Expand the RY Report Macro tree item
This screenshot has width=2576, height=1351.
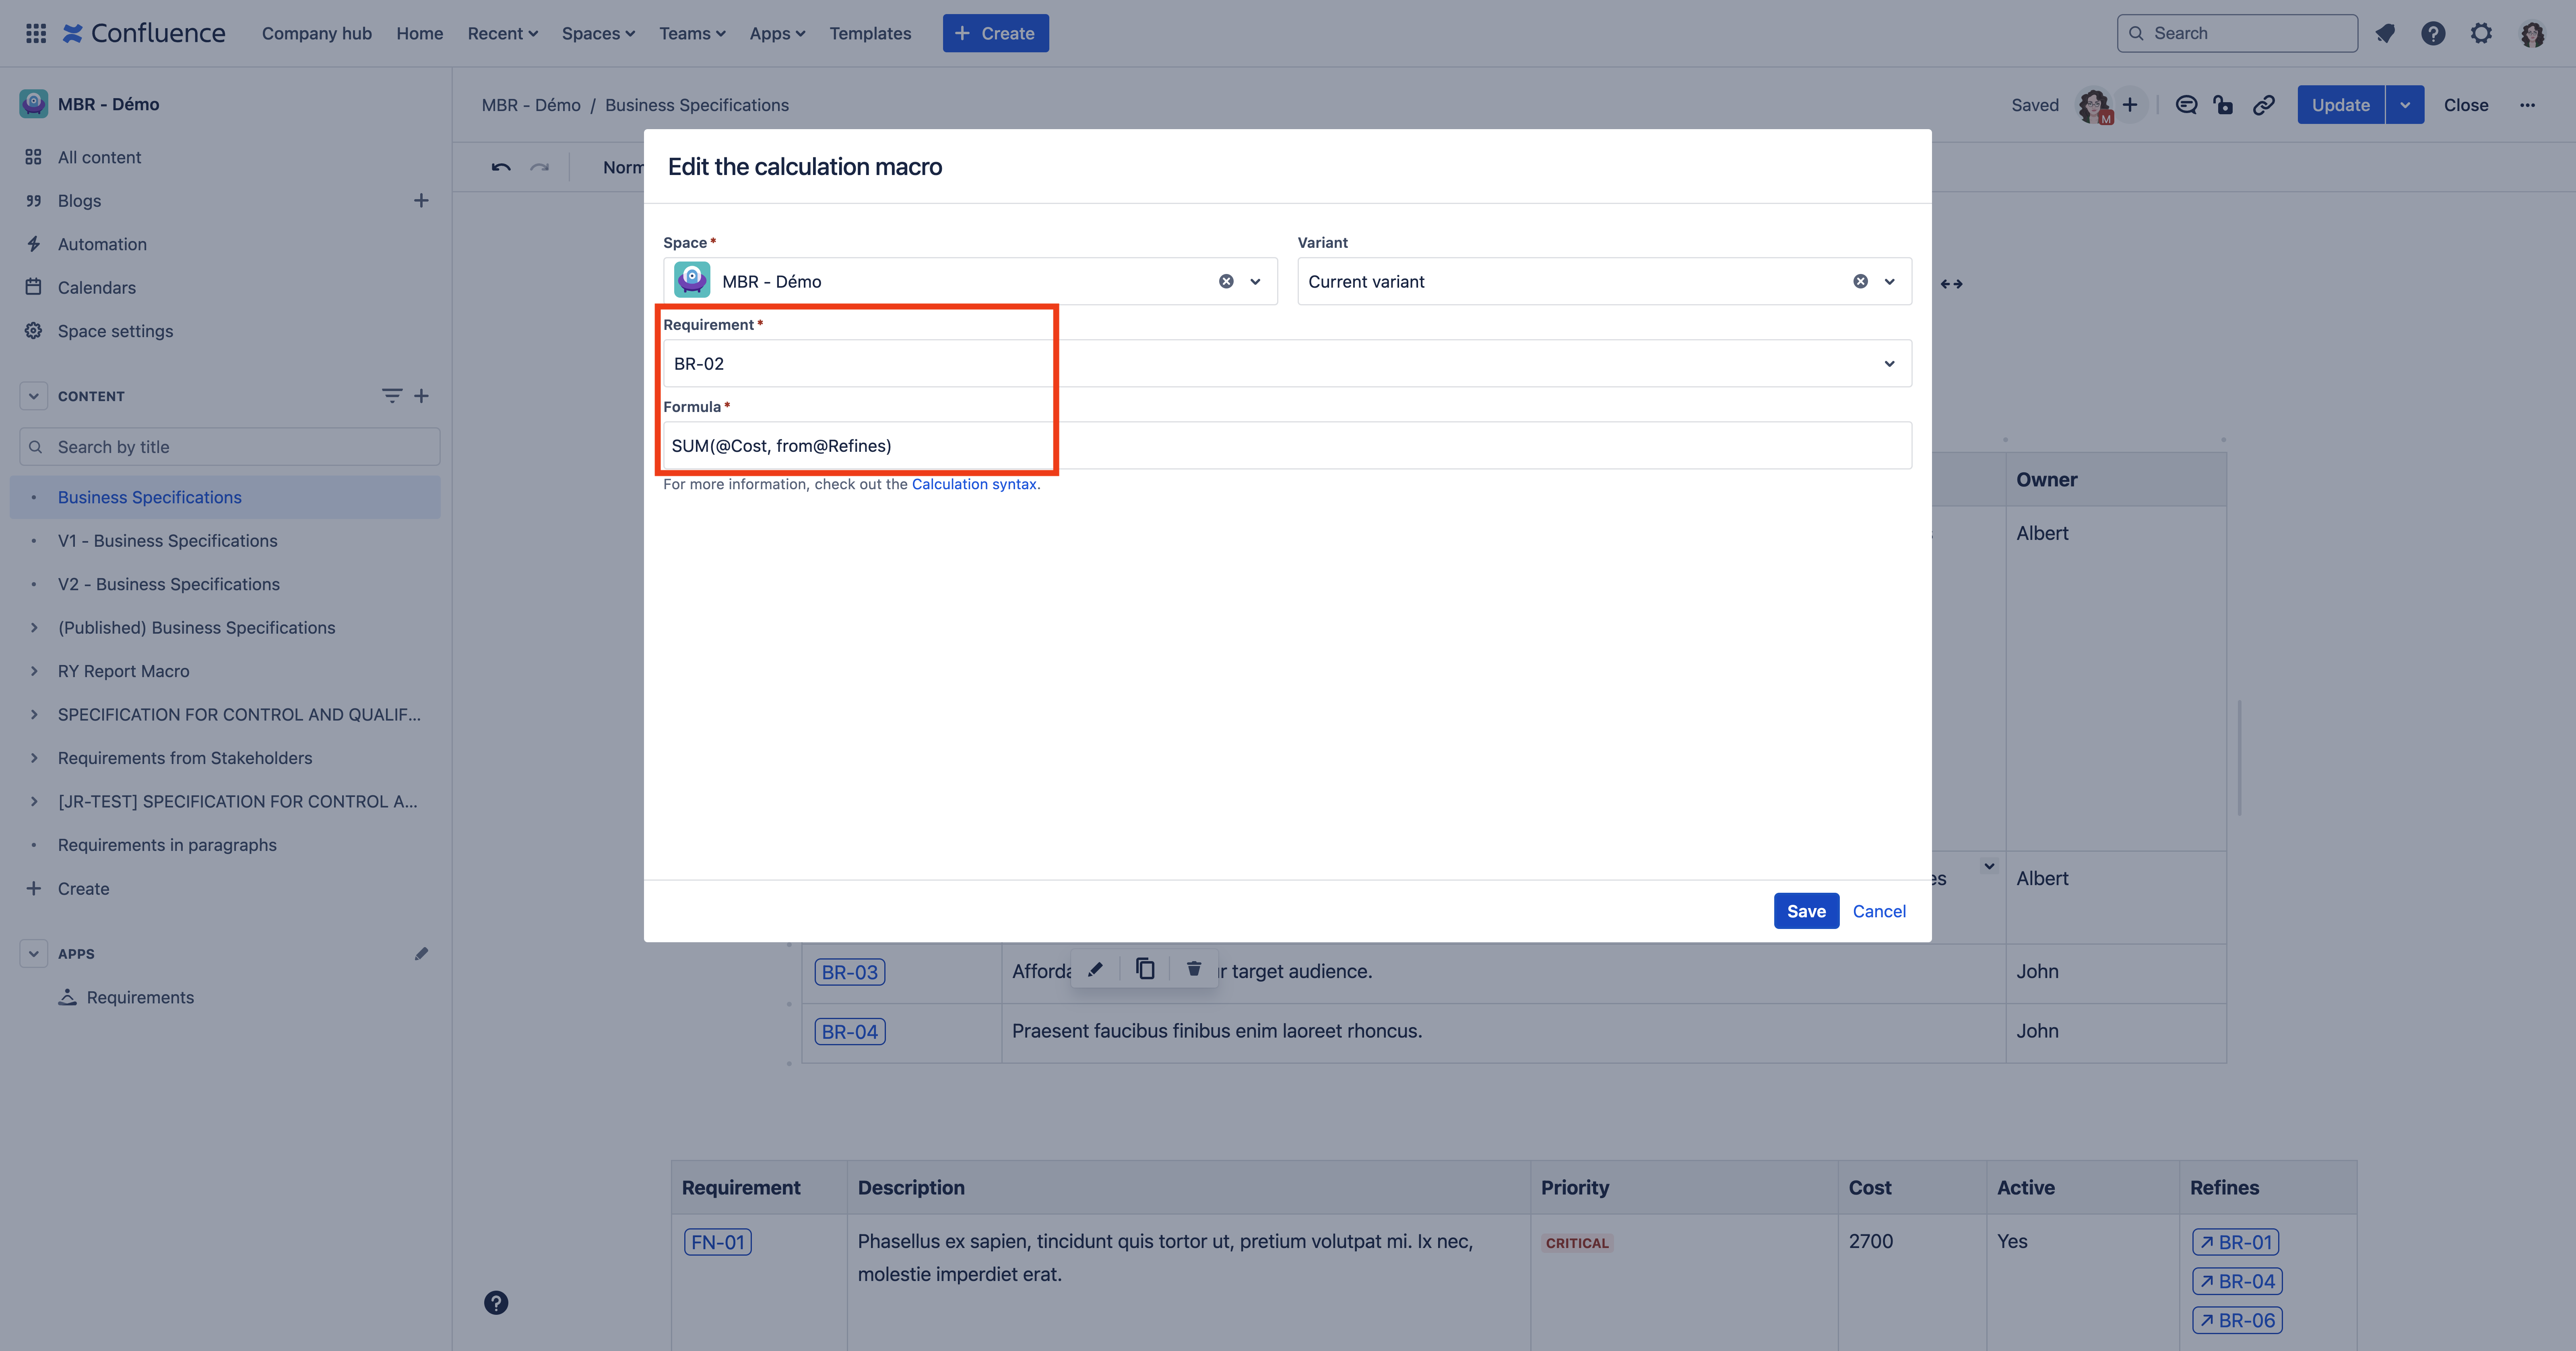tap(33, 671)
